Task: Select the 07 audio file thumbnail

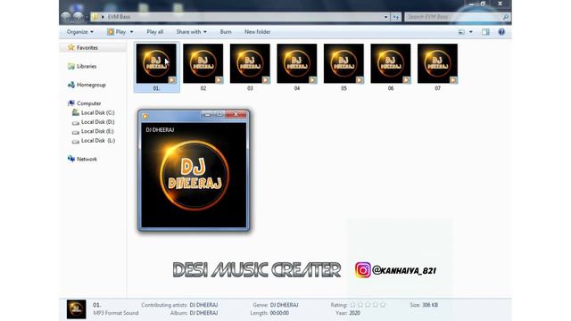Action: pyautogui.click(x=438, y=63)
